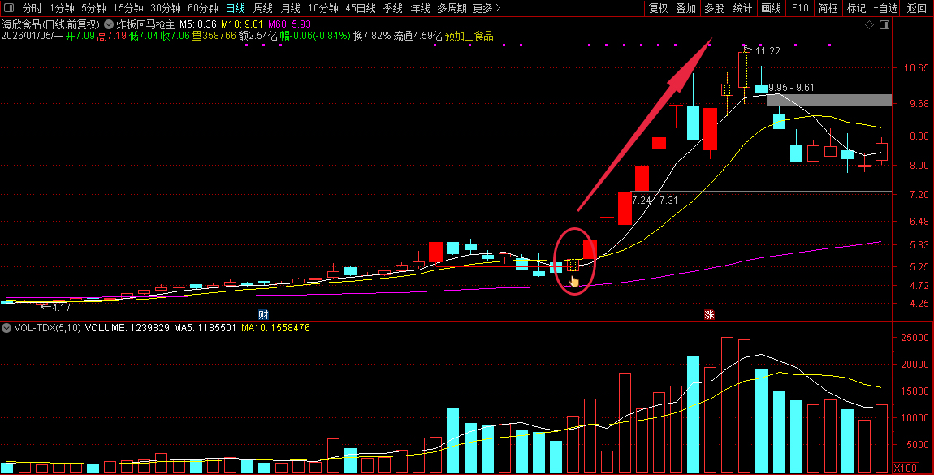Switch to the 周线 weekly tab
Screen dimensions: 934x475
coord(262,8)
